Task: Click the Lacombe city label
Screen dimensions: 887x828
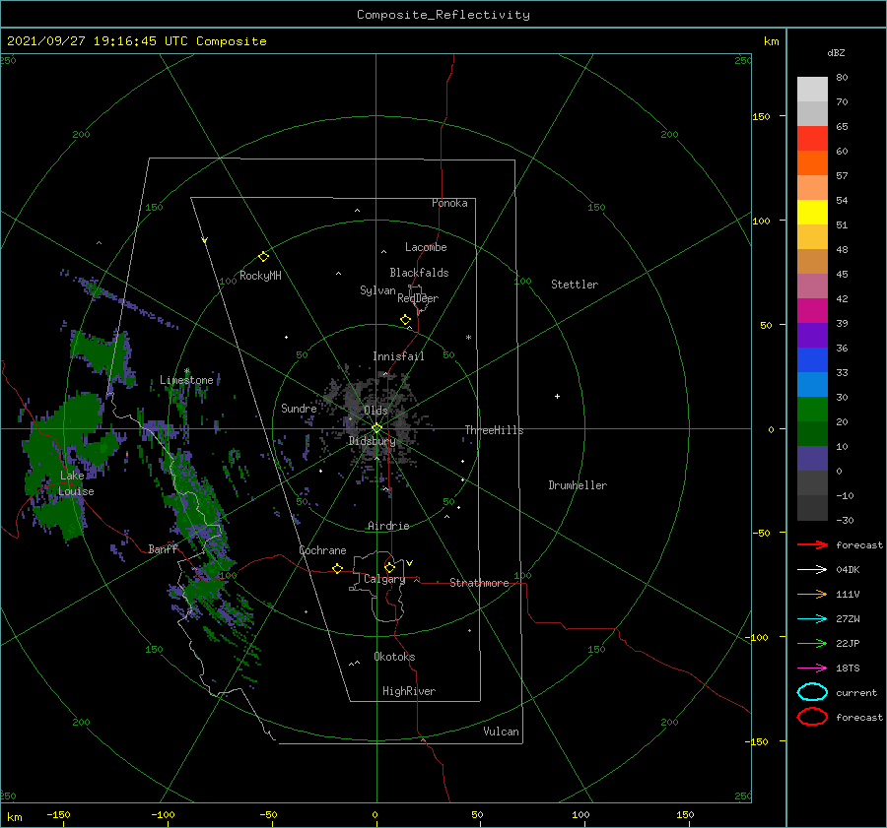Action: (x=426, y=247)
